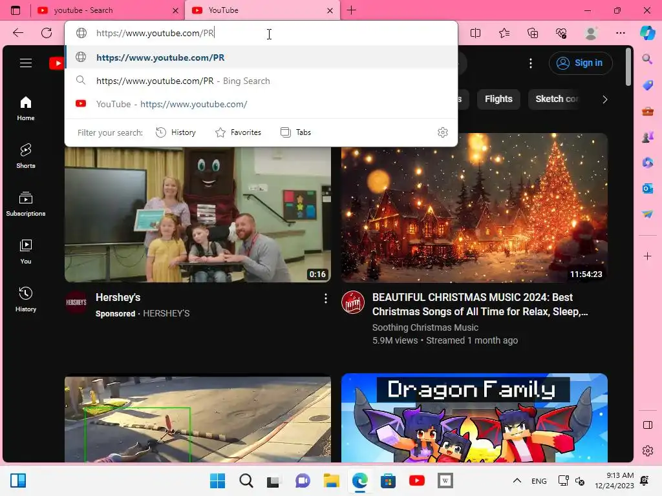
Task: Open the Edge profile avatar
Action: 591,33
